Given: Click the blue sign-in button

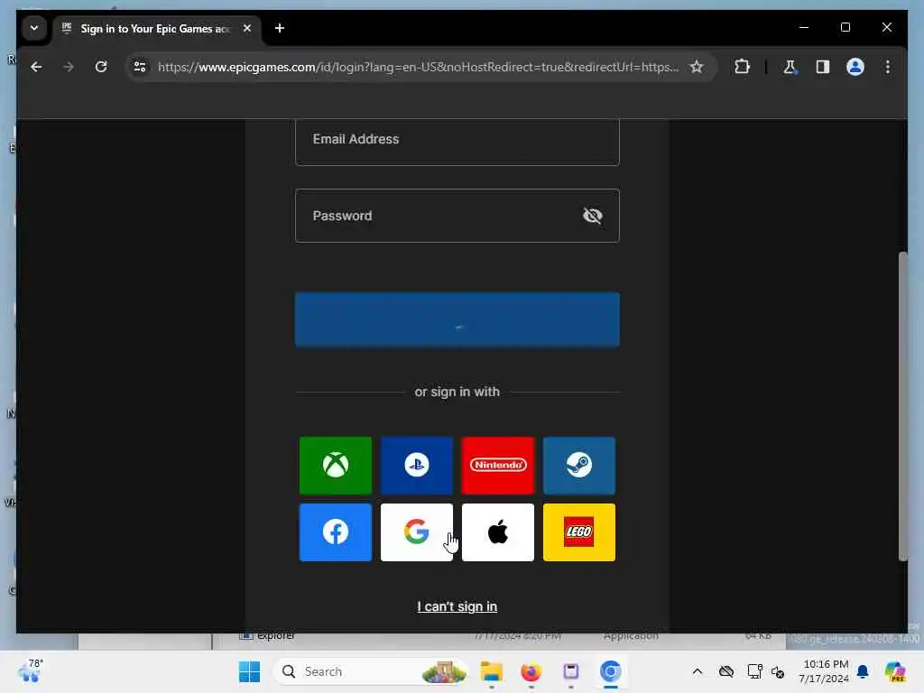Looking at the screenshot, I should [x=457, y=319].
